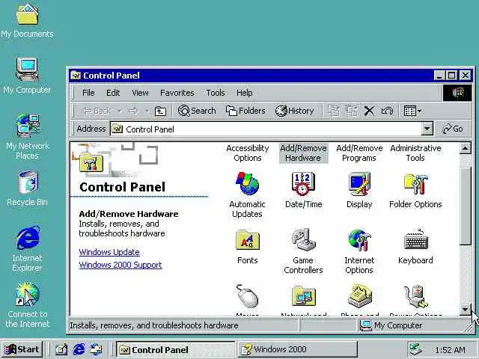Expand the Address bar dropdown arrow
Viewport: 479px width, 359px height.
coord(427,129)
